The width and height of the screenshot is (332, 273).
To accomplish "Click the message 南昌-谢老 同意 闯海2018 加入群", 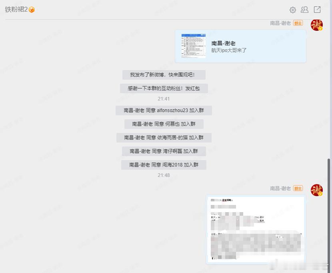I will click(163, 165).
